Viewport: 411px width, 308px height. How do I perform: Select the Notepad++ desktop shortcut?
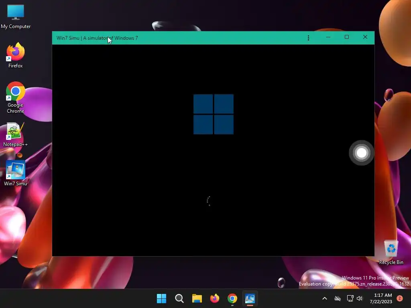[16, 134]
